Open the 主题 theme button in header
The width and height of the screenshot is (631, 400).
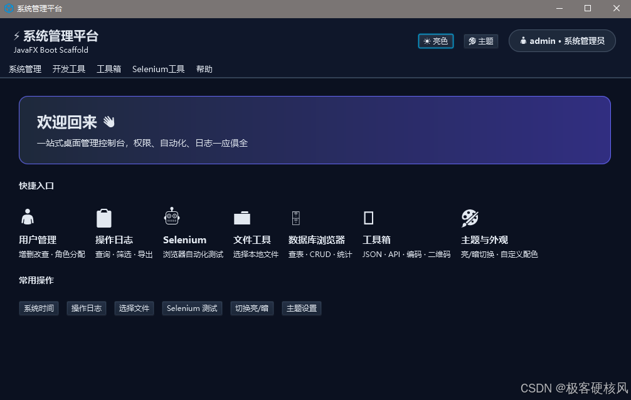pos(481,41)
